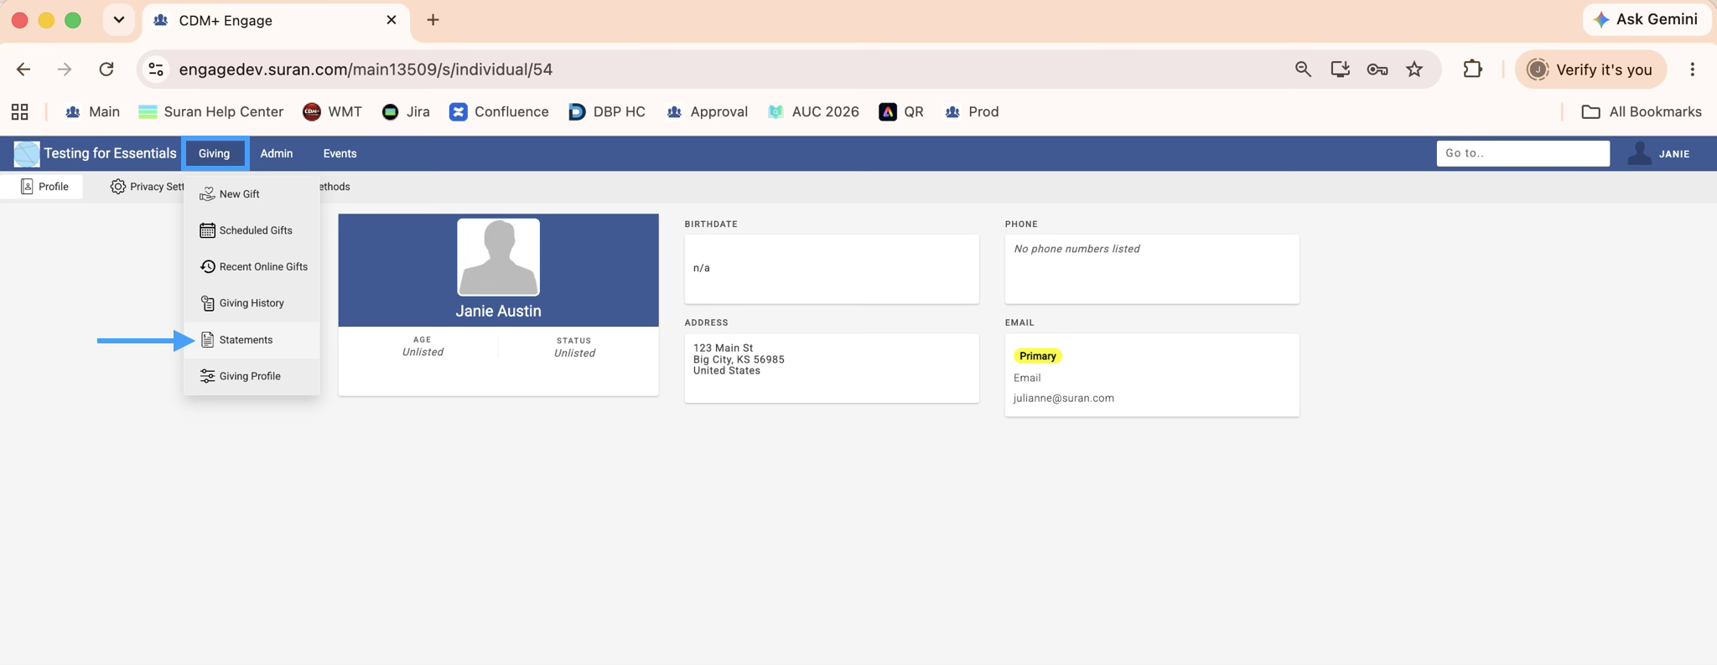The width and height of the screenshot is (1717, 665).
Task: Click the Profile tab person icon
Action: [27, 187]
